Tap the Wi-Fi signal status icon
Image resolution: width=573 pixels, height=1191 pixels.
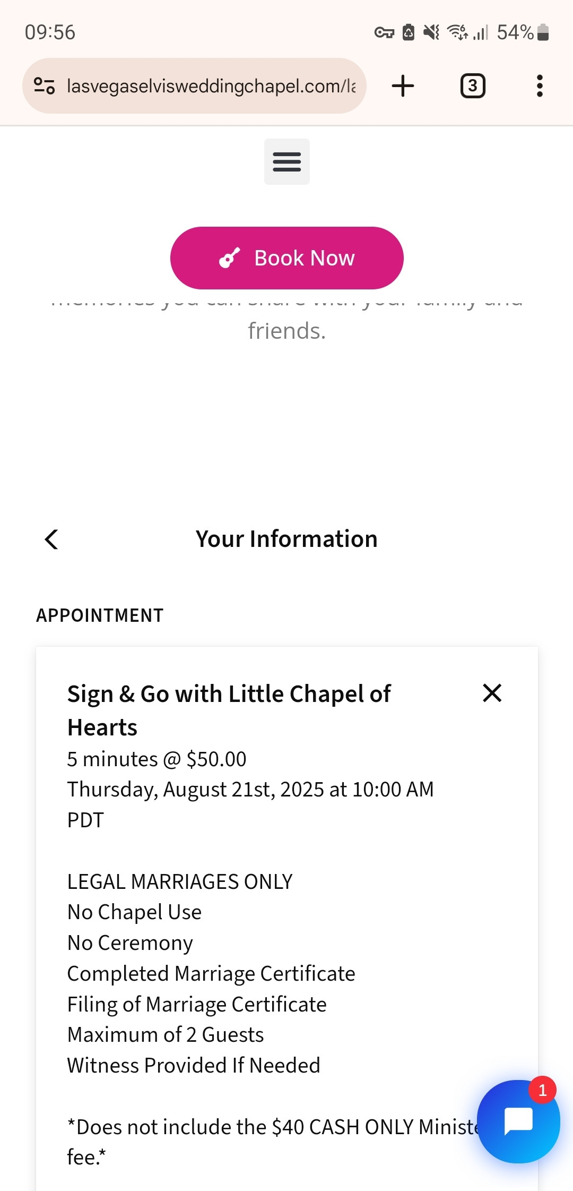click(457, 32)
